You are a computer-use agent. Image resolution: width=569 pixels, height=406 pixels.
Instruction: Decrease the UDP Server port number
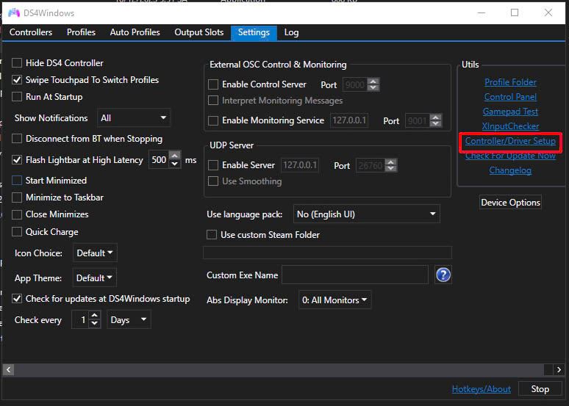tap(391, 169)
